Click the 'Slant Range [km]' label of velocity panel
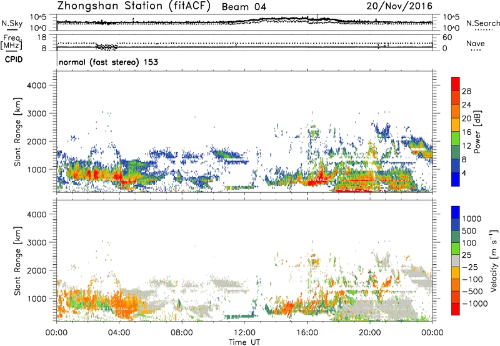The height and width of the screenshot is (346, 500). [17, 260]
